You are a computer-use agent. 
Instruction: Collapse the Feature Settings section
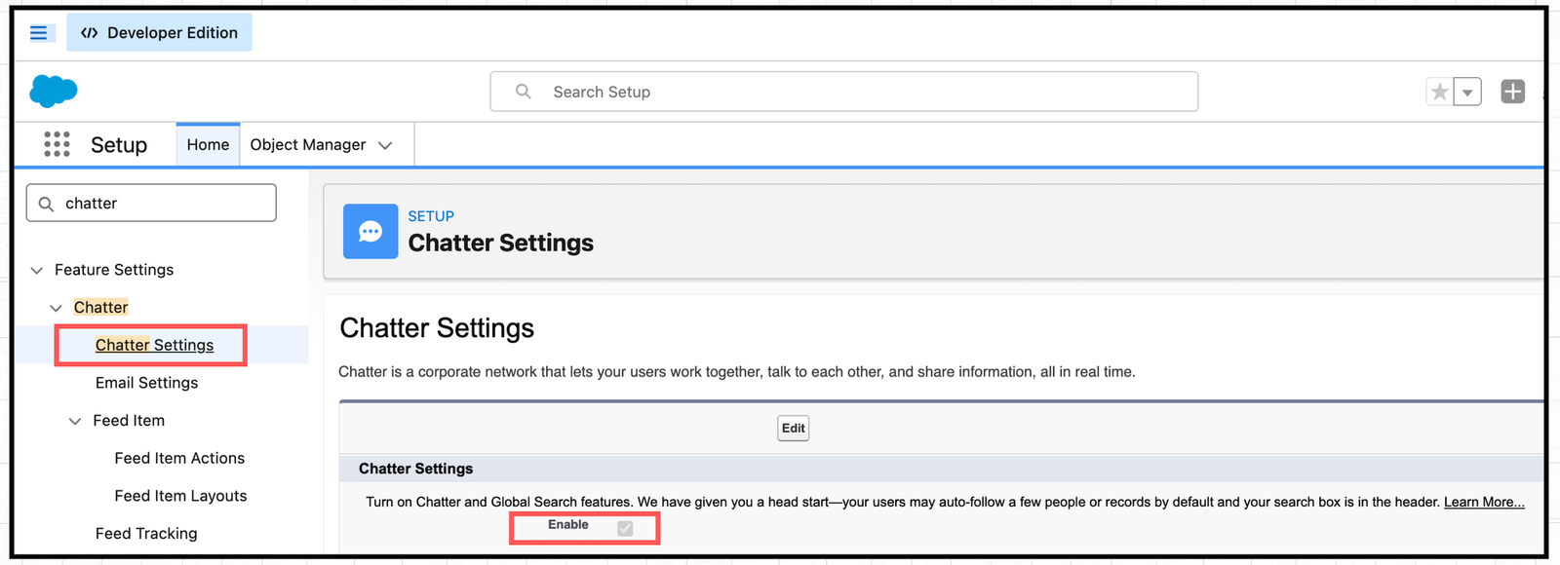[x=37, y=270]
